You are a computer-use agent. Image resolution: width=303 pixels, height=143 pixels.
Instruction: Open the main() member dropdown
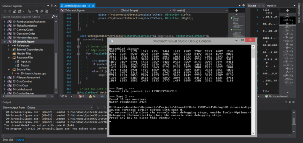[x=226, y=10]
